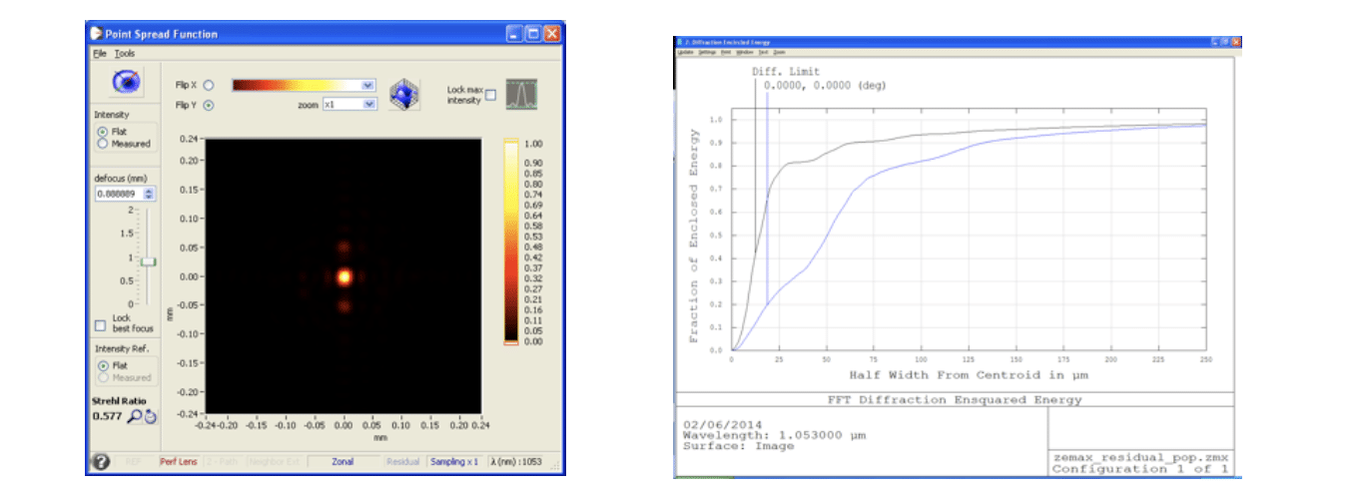Open the Tools menu
The width and height of the screenshot is (1358, 492).
124,53
